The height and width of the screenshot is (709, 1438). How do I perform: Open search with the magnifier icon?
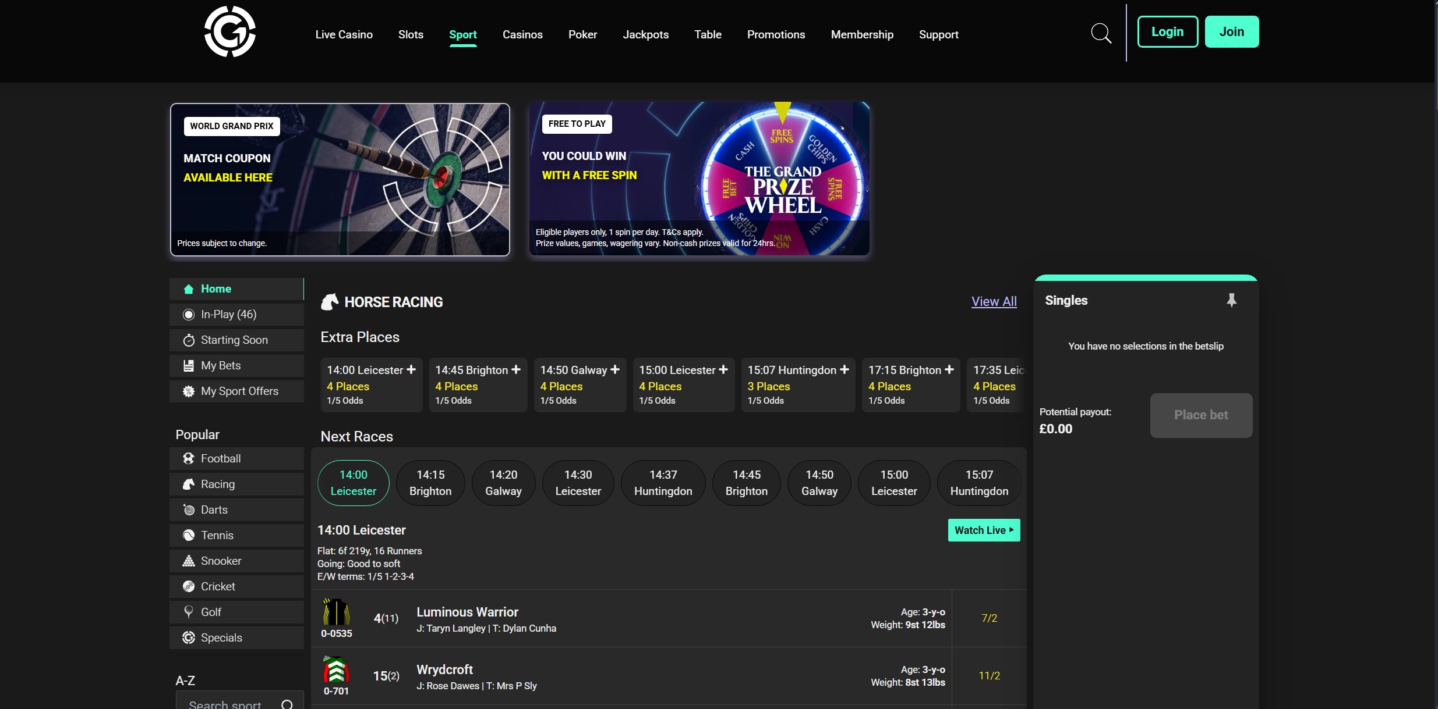tap(1101, 34)
